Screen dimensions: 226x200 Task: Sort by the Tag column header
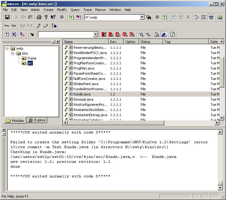[186, 42]
